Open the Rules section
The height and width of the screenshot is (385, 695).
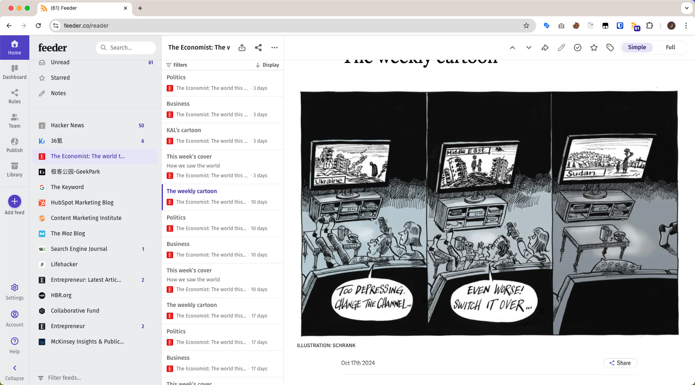15,96
